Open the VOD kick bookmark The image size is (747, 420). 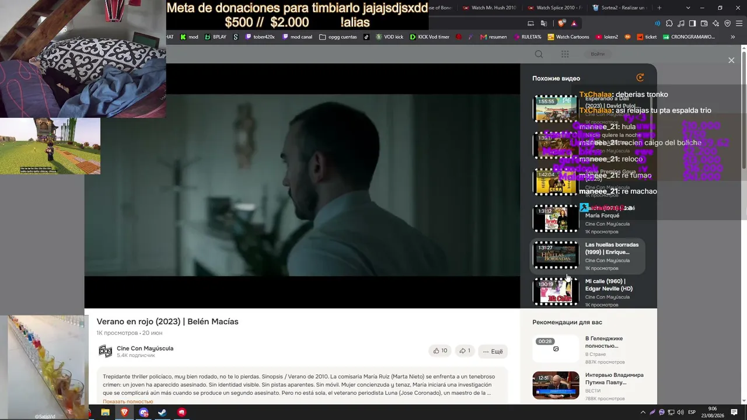point(389,37)
